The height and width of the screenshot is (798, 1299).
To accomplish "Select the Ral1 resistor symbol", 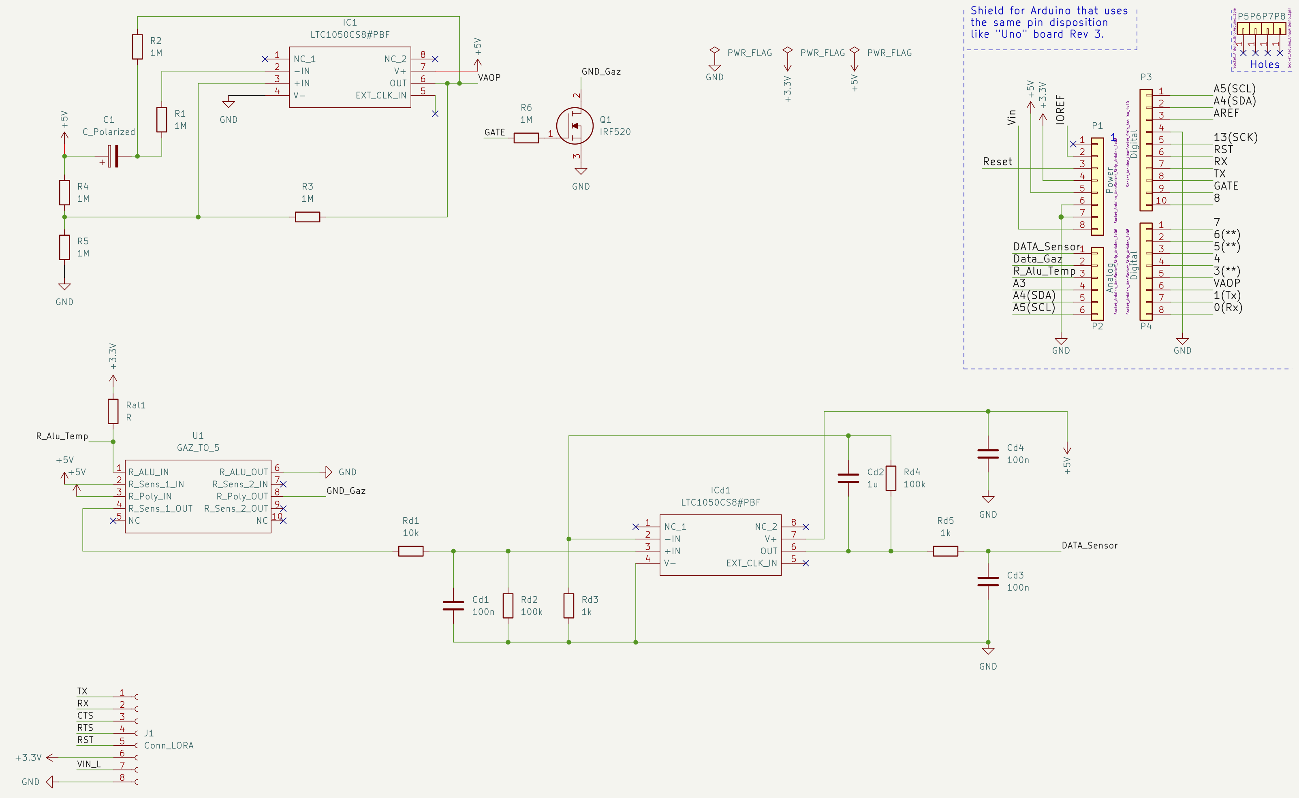I will coord(113,411).
